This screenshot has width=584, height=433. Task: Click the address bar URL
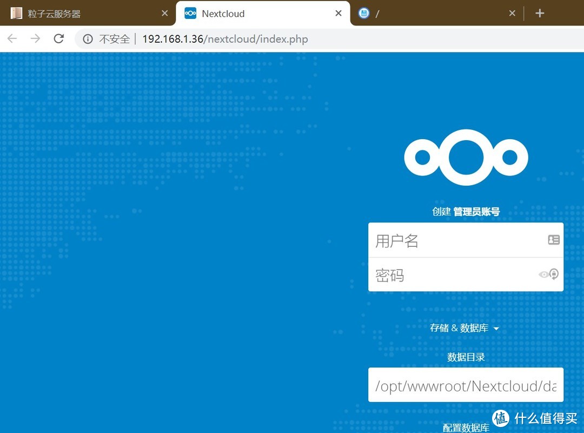pos(225,39)
